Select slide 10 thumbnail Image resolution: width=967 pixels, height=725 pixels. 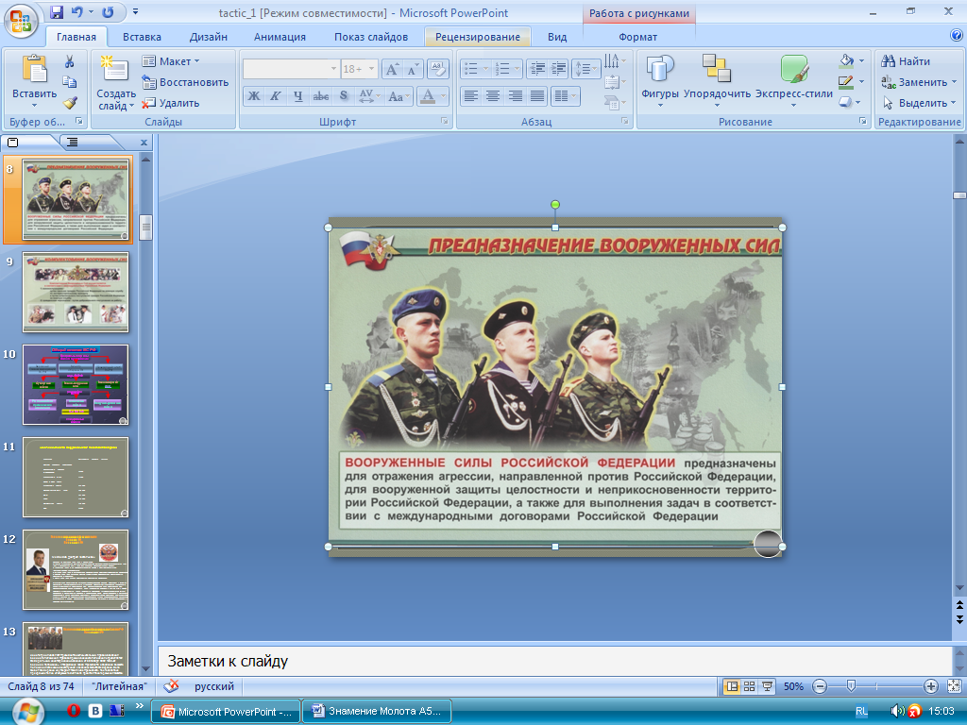76,385
